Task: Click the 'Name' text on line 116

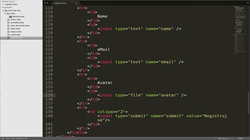Action: (102, 16)
